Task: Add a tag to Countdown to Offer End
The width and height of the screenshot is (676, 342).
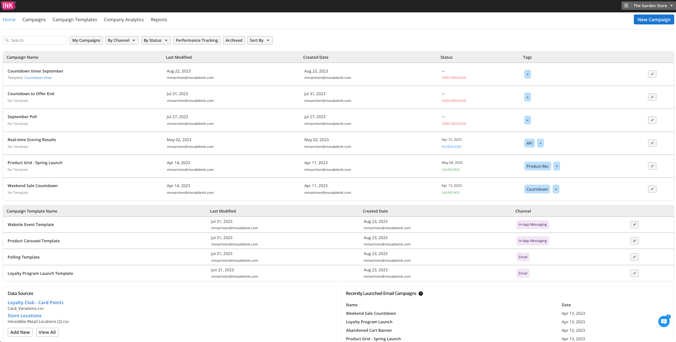Action: pyautogui.click(x=527, y=97)
